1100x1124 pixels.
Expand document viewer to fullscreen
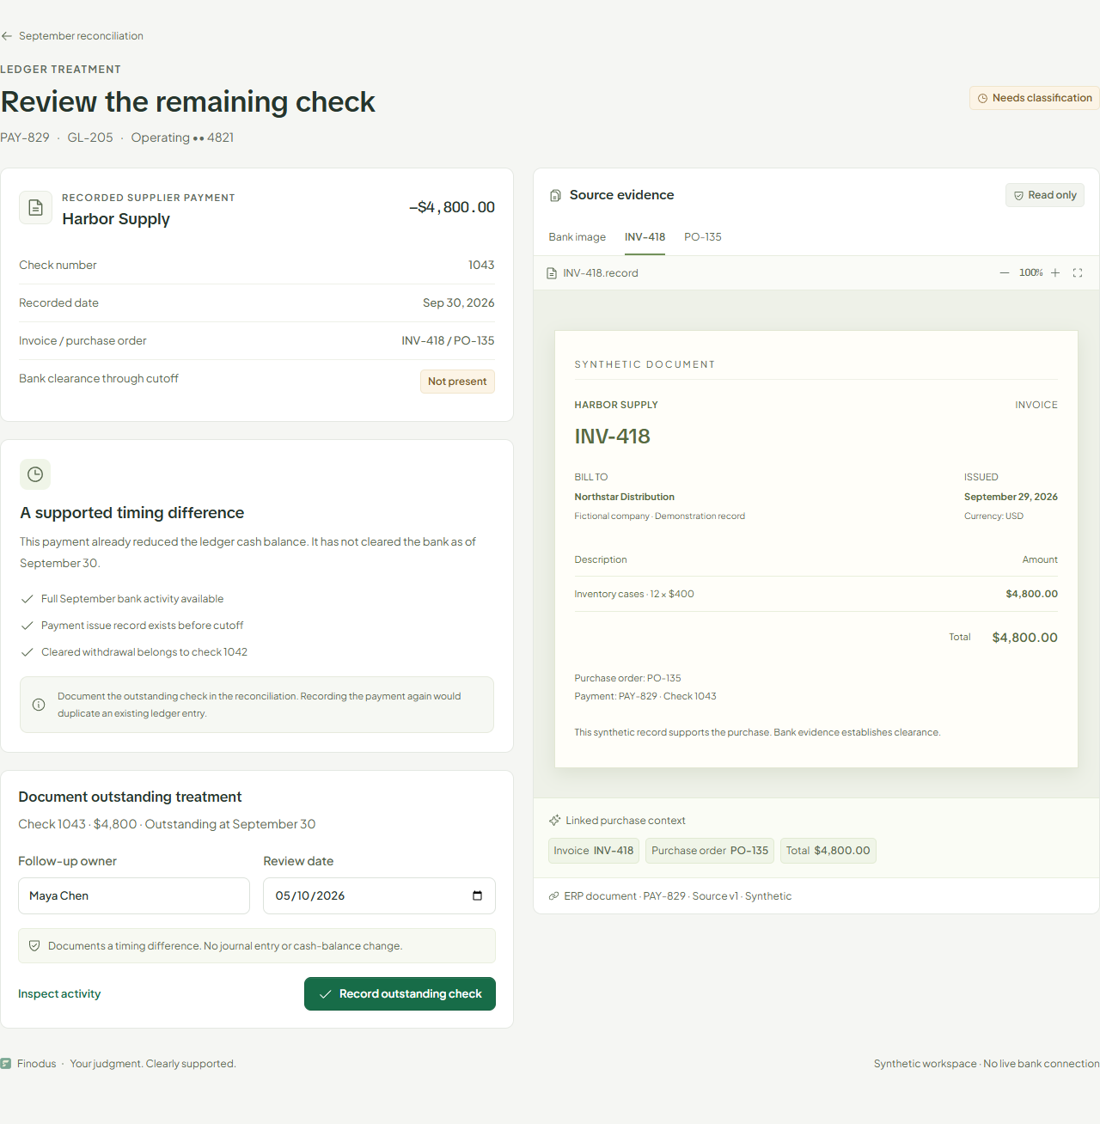[x=1078, y=272]
